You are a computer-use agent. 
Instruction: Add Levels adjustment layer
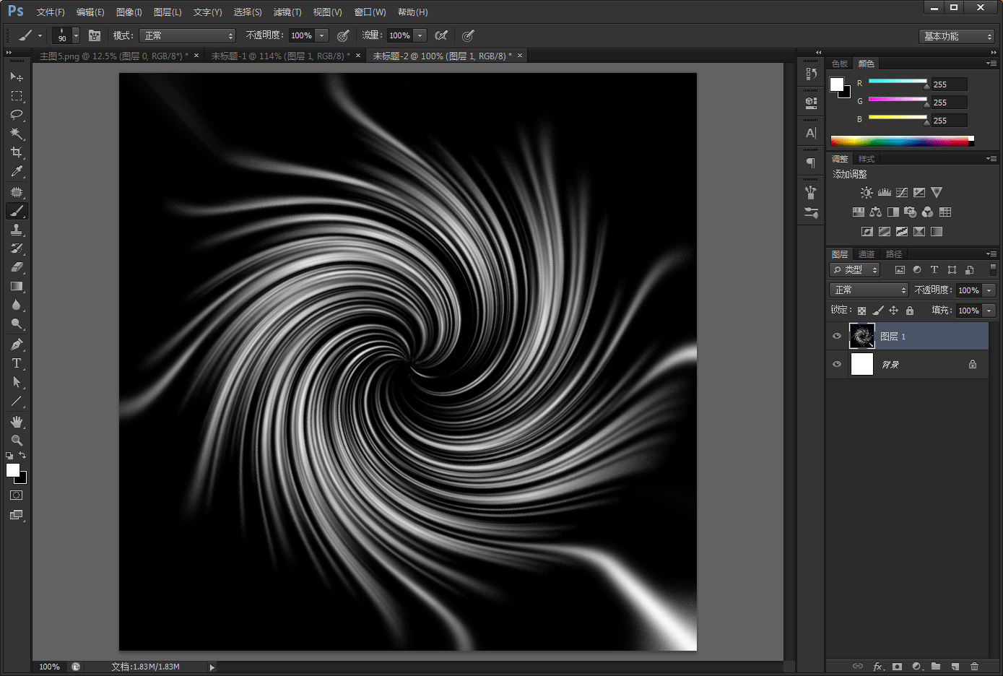pos(885,193)
